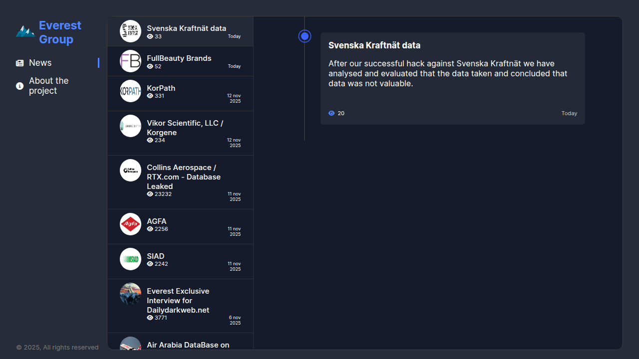Click the News newspaper icon
Image resolution: width=639 pixels, height=359 pixels.
click(20, 63)
